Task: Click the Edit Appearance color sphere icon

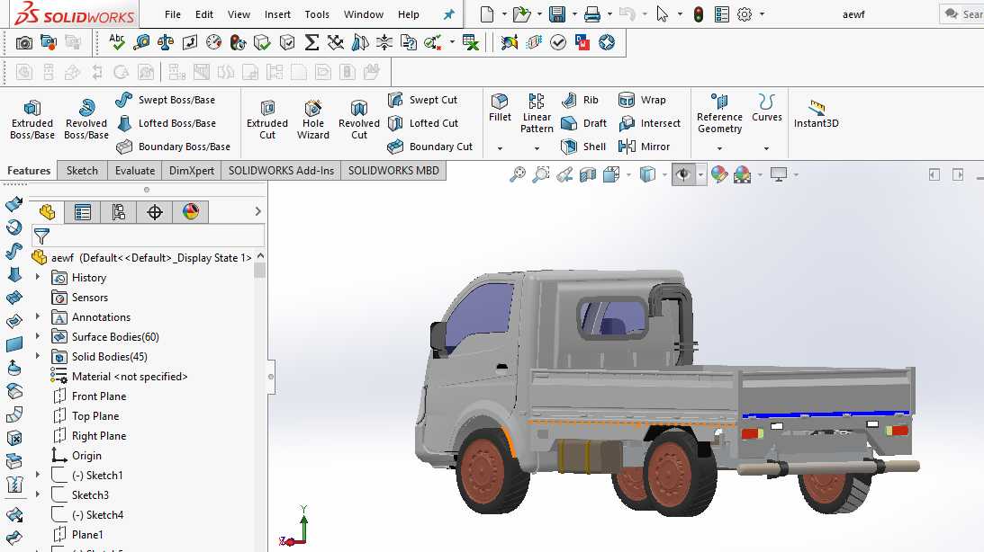Action: [719, 174]
